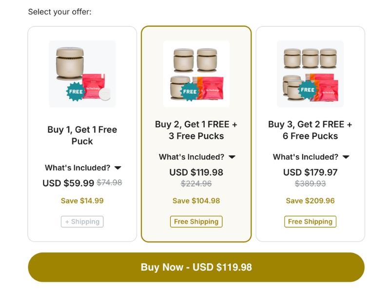Screen dimensions: 390x292
Task: Expand What's Included under Buy 1 offer
Action: [x=83, y=168]
